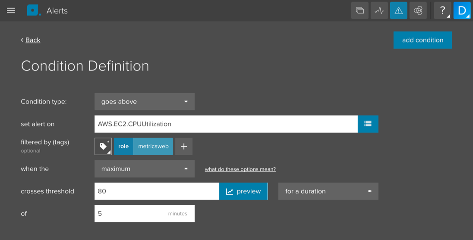Click the tag filter type icon

103,146
